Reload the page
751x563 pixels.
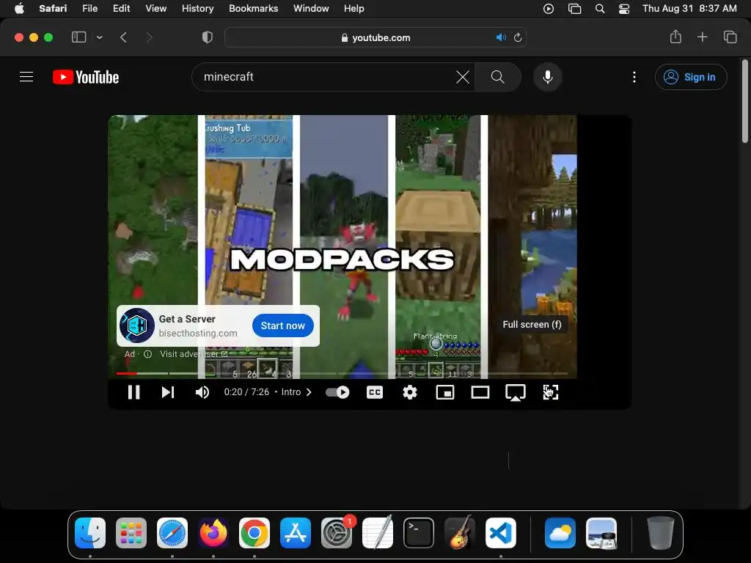point(518,37)
